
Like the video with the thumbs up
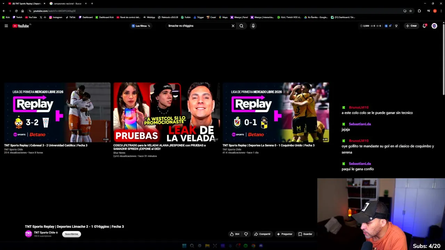click(x=234, y=234)
